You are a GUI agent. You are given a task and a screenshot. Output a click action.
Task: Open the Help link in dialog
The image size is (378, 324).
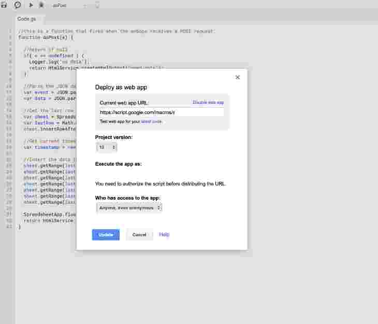(x=164, y=234)
